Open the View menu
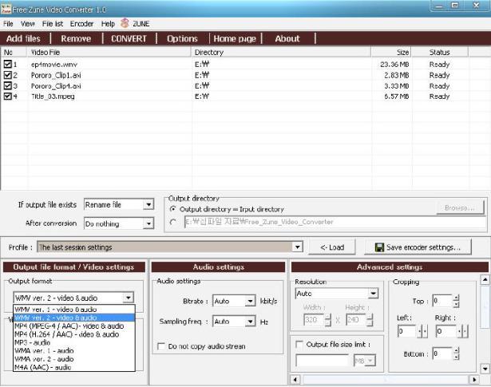The image size is (491, 387). [28, 24]
